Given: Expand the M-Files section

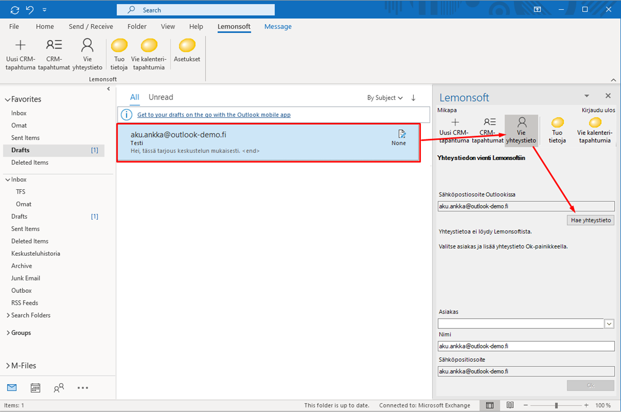Looking at the screenshot, I should point(8,366).
